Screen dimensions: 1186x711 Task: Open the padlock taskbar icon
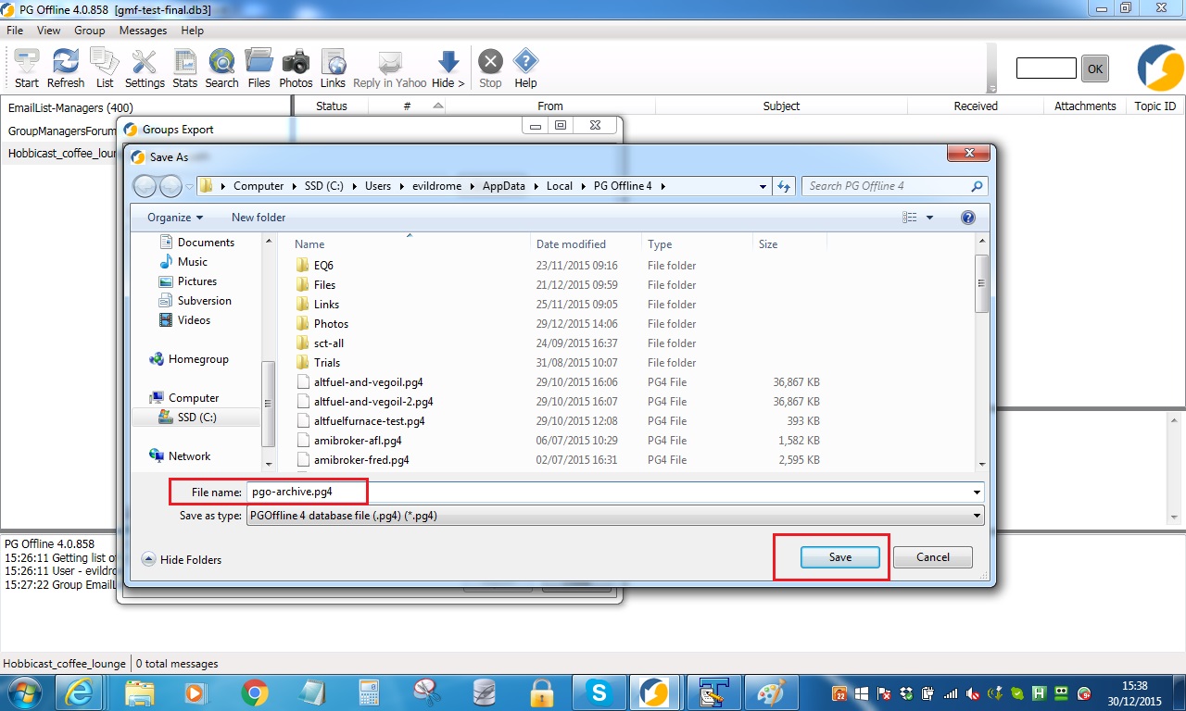[x=542, y=692]
